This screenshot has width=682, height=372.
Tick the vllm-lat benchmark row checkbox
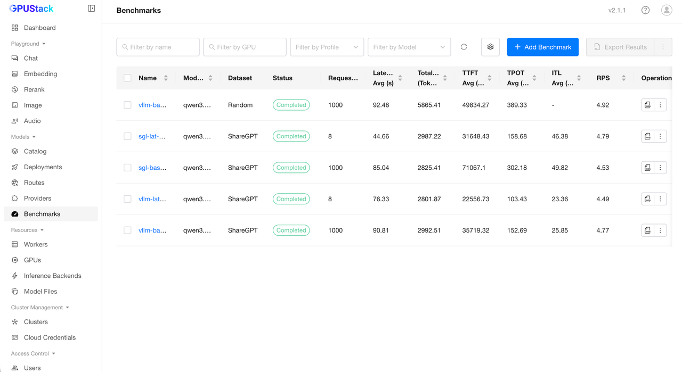[x=127, y=199]
